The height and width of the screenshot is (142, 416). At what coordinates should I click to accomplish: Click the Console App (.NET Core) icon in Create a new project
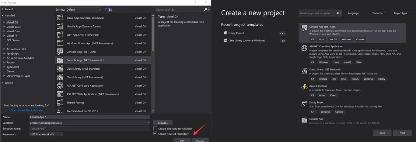point(304,29)
